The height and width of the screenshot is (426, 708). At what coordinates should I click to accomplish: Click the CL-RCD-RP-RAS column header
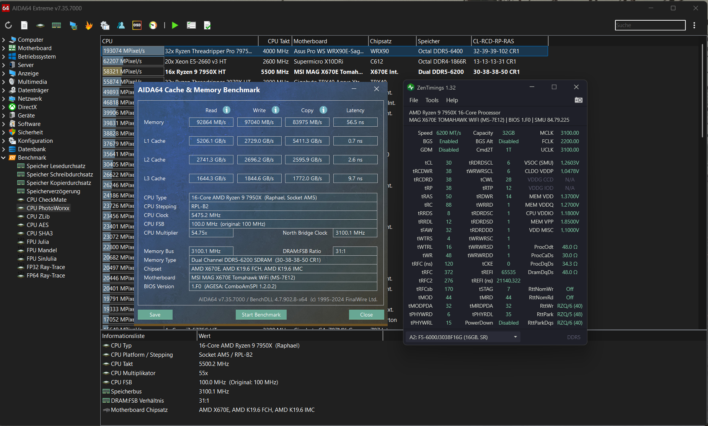[x=509, y=41]
